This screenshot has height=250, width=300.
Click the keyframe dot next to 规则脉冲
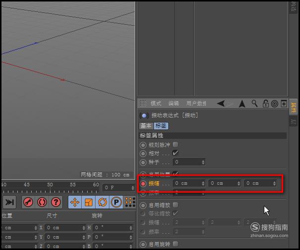tap(143, 145)
